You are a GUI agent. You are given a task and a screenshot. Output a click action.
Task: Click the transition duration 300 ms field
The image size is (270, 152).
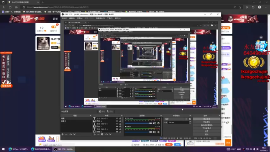pyautogui.click(x=178, y=122)
